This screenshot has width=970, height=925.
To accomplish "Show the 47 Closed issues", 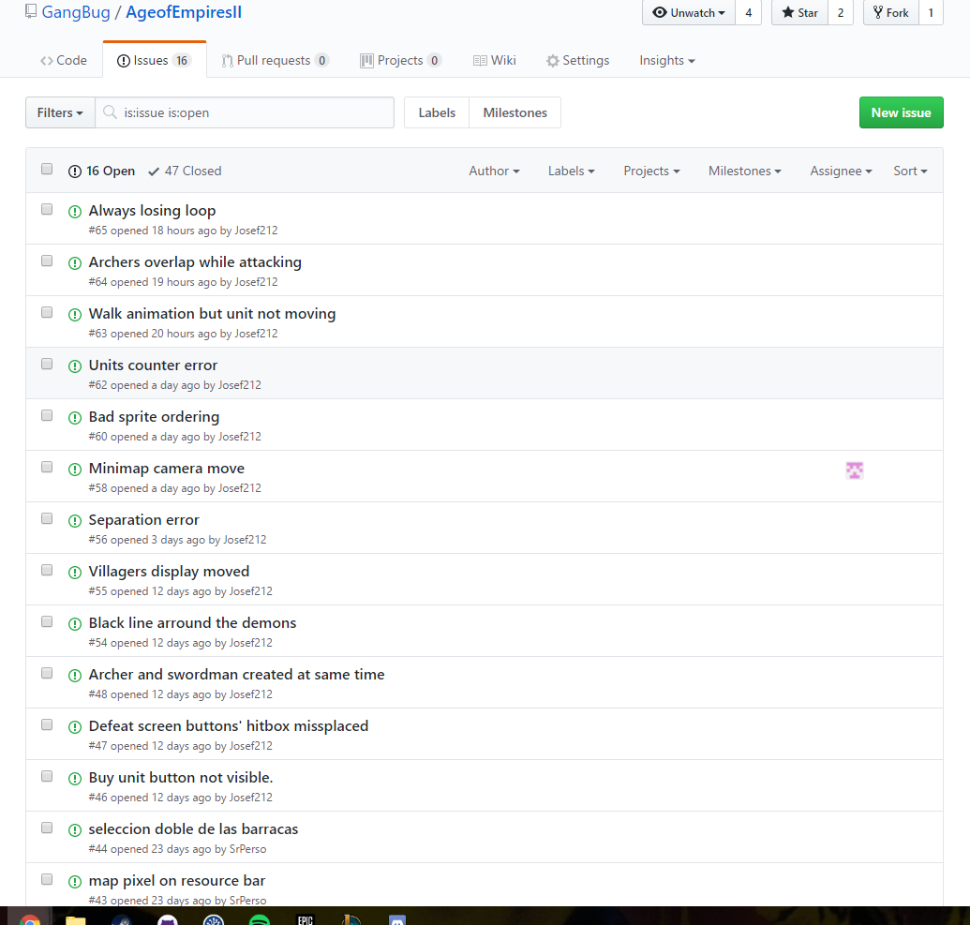I will (x=185, y=171).
